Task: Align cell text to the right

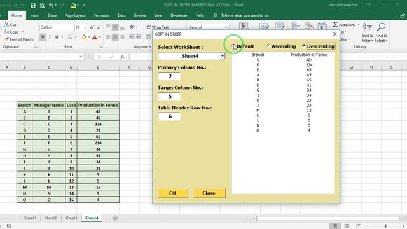Action: point(122,37)
